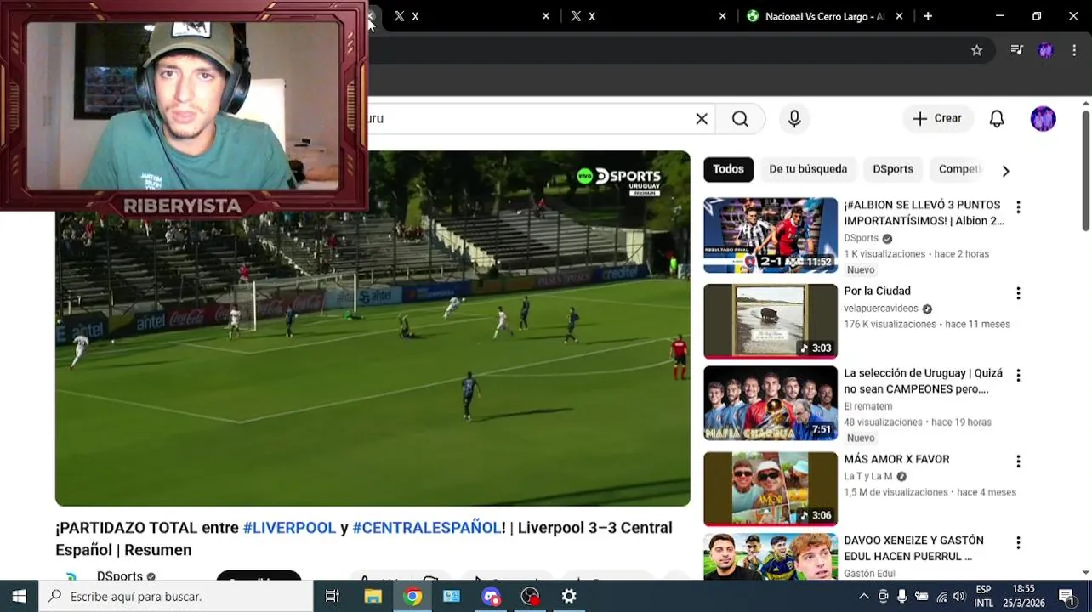Close the Nacional Vs Cerro Largo tab
The height and width of the screenshot is (612, 1092).
click(x=899, y=16)
